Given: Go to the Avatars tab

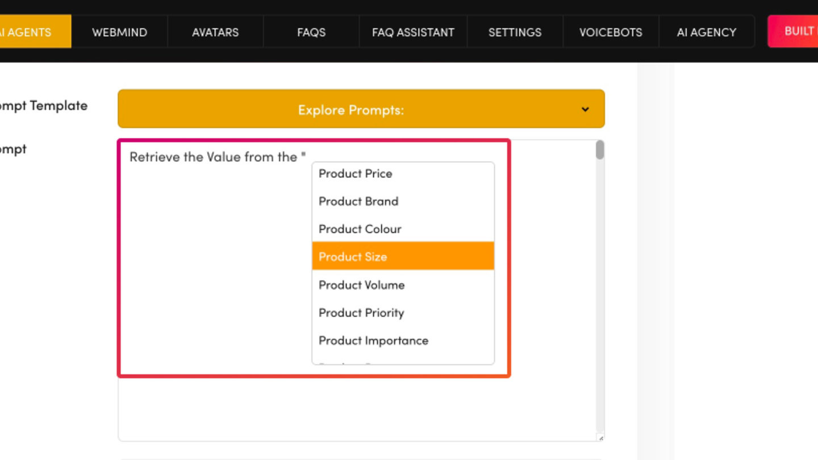Looking at the screenshot, I should click(x=215, y=32).
